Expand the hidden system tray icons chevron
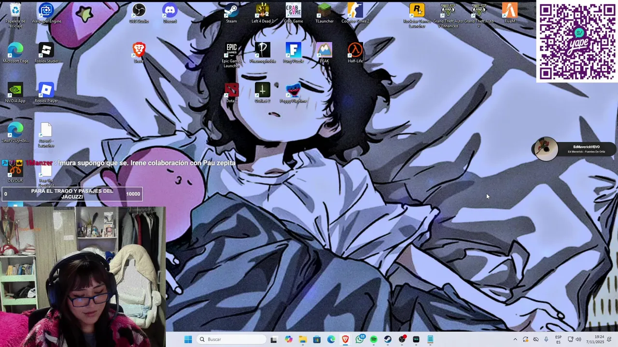Screen dimensions: 618x347 515,339
